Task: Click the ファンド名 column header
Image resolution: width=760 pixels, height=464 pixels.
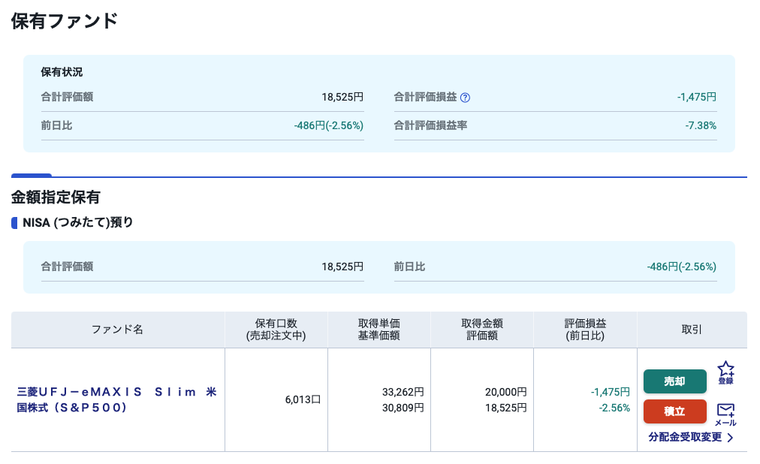Action: tap(117, 330)
